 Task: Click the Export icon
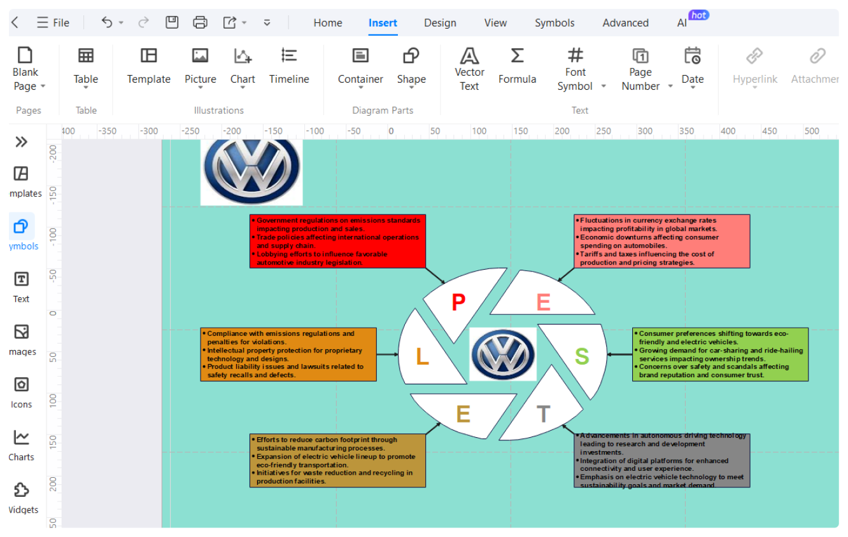229,22
